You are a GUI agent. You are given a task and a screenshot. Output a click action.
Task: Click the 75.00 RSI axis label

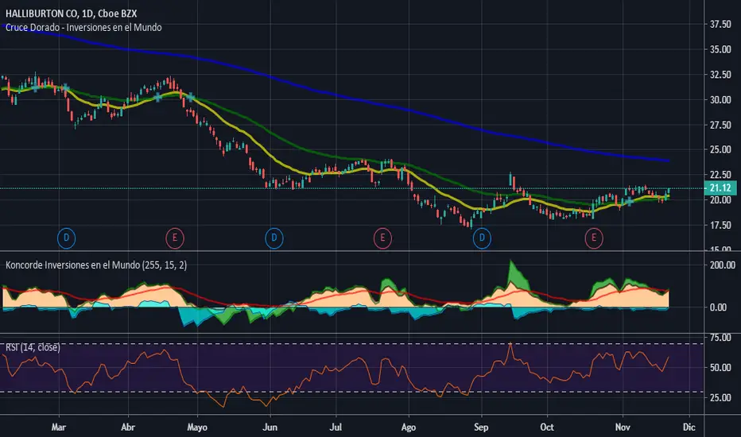coord(720,338)
